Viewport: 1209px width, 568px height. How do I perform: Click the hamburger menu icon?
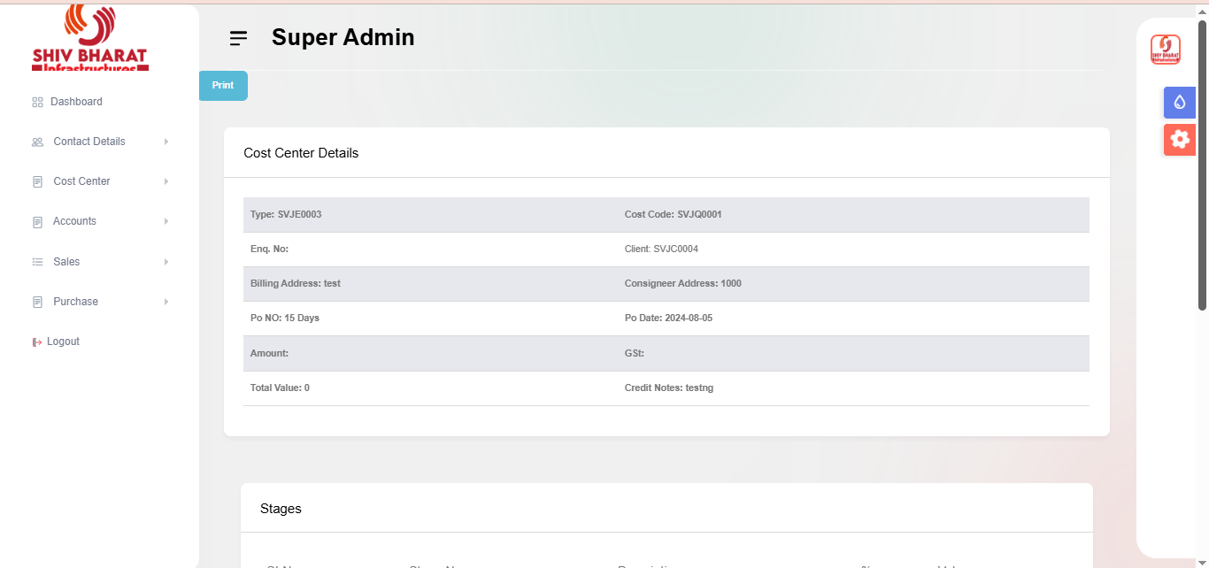(238, 38)
